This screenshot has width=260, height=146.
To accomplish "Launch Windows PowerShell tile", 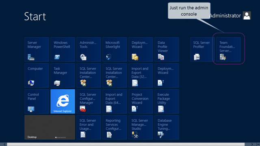I will [63, 49].
